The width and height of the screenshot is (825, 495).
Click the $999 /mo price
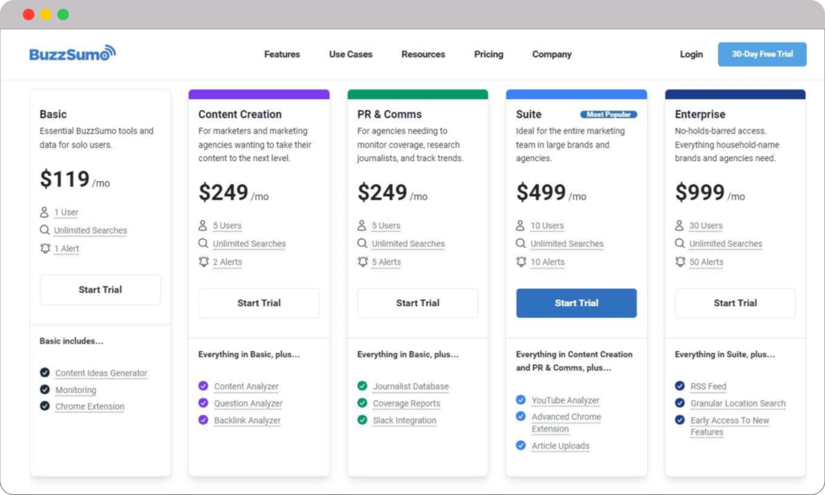coord(710,192)
